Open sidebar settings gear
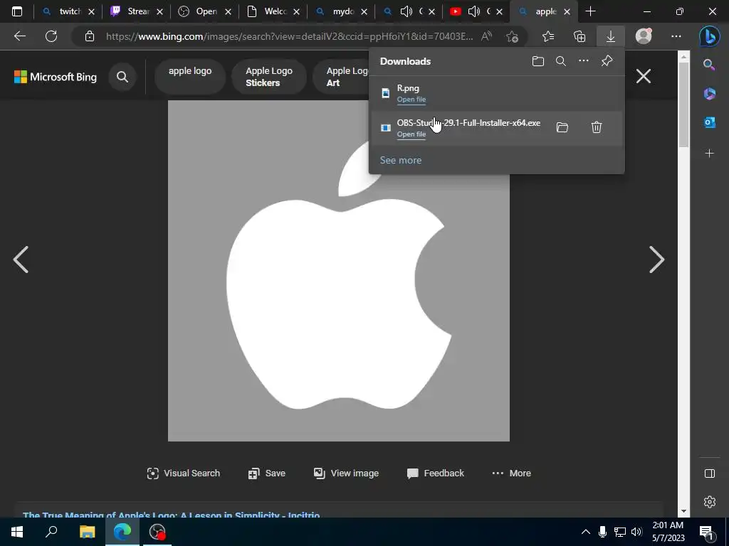 pos(710,502)
